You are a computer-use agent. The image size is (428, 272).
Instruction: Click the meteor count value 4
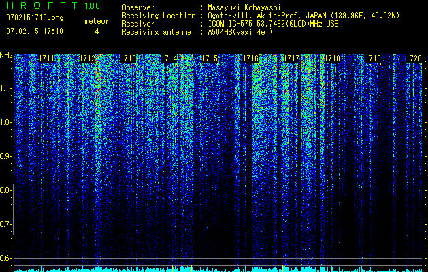point(97,31)
